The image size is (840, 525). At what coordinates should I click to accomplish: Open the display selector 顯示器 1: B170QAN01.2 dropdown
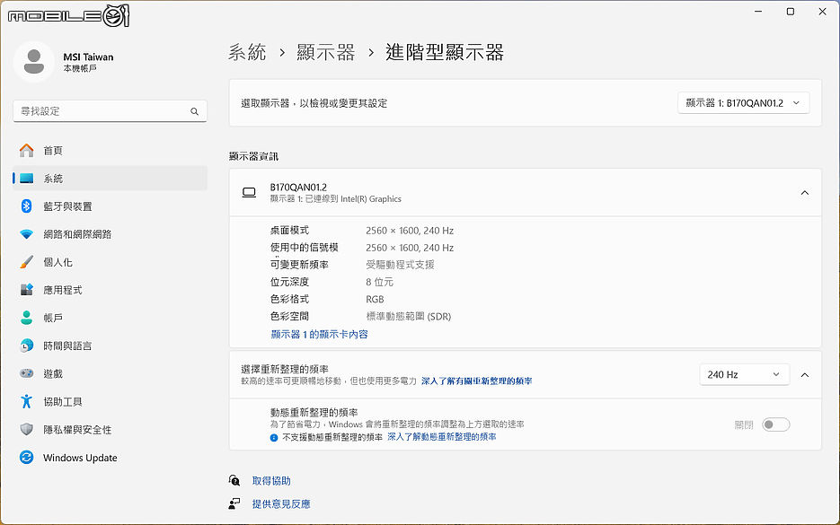tap(744, 102)
